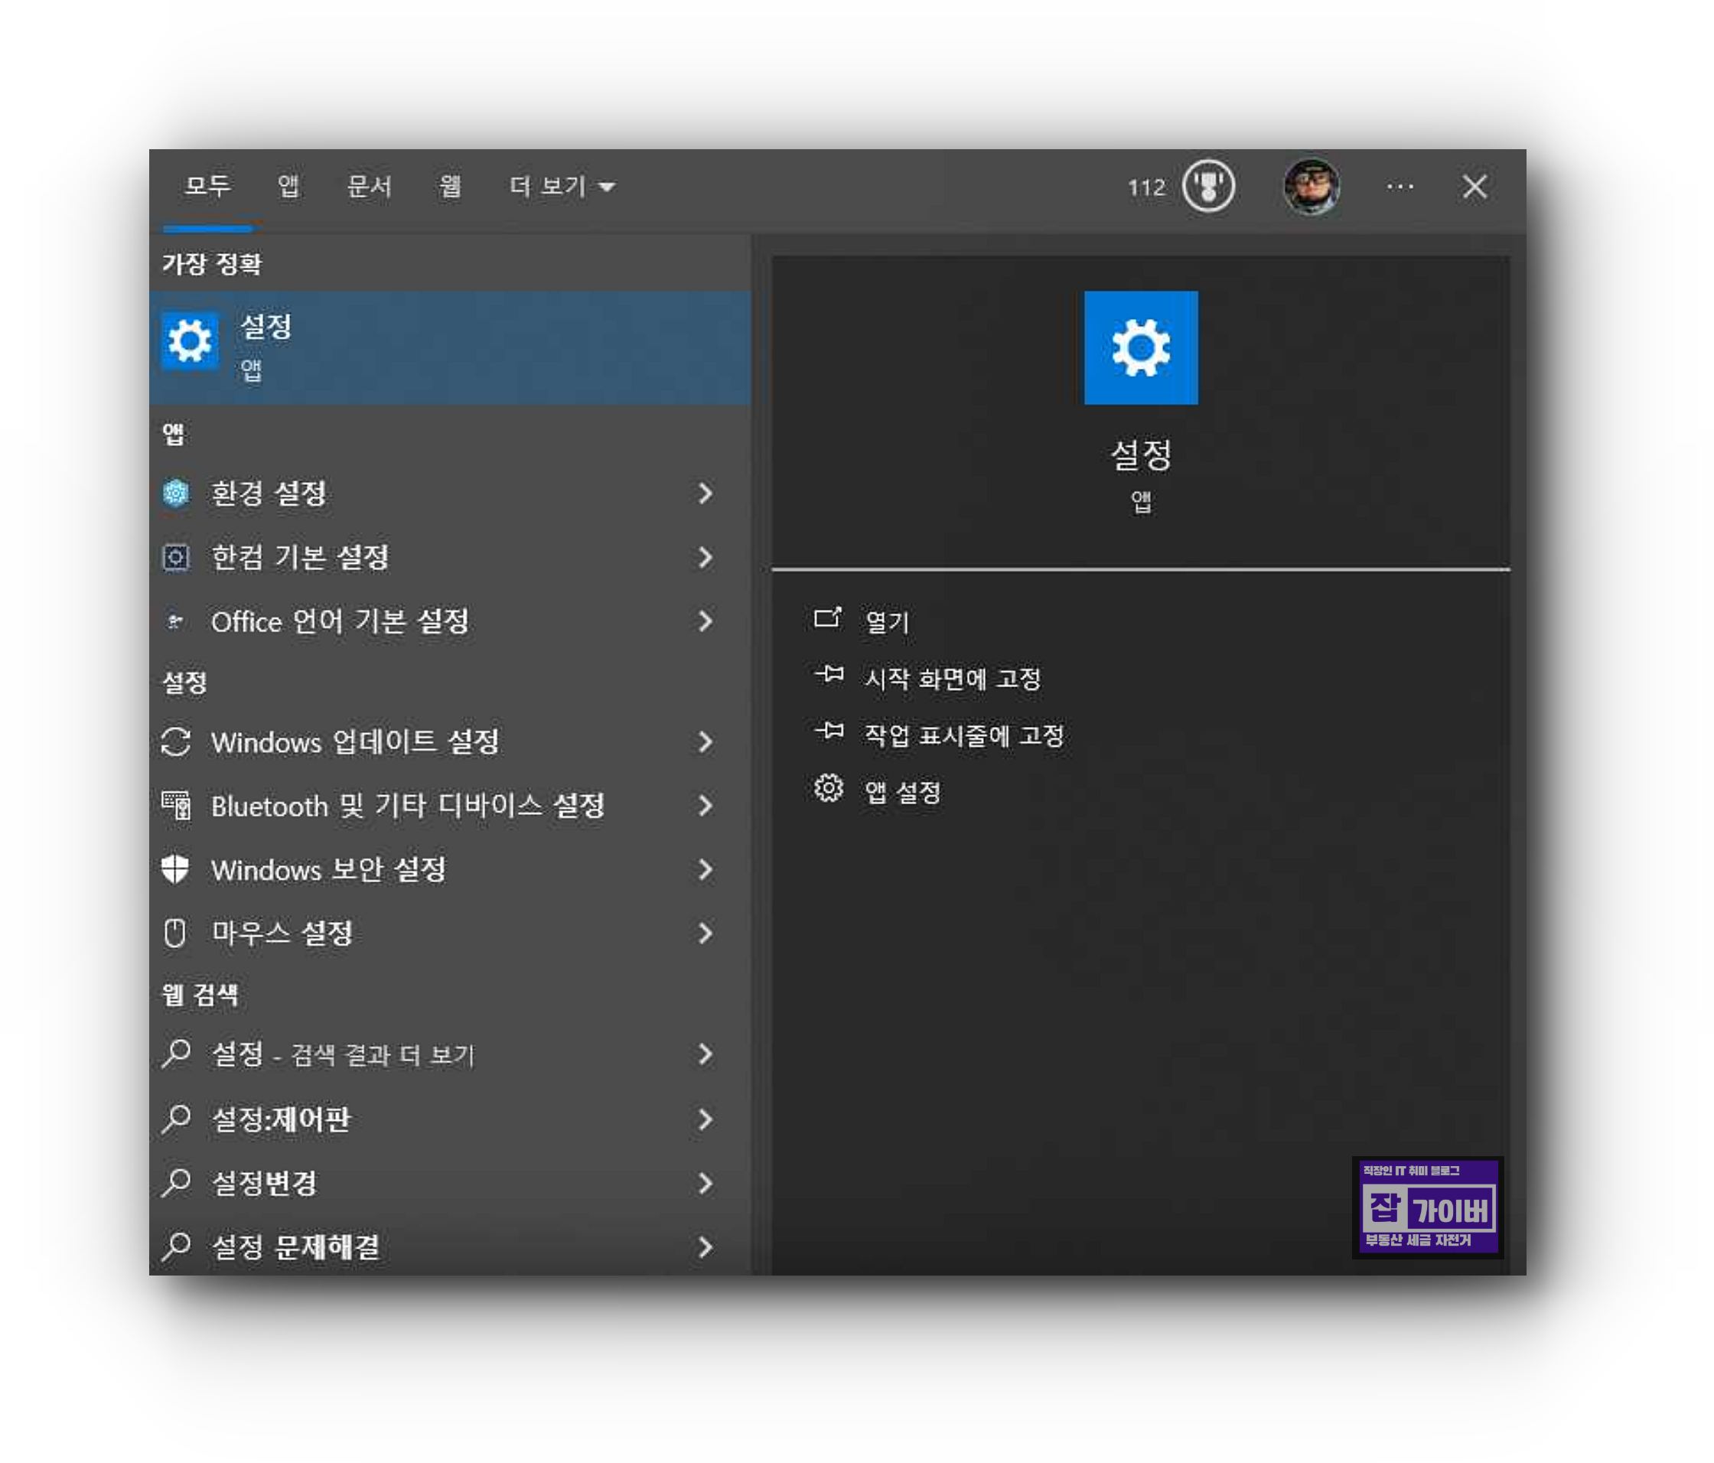The height and width of the screenshot is (1463, 1714).
Task: Click 열기 to open Settings
Action: 887,621
